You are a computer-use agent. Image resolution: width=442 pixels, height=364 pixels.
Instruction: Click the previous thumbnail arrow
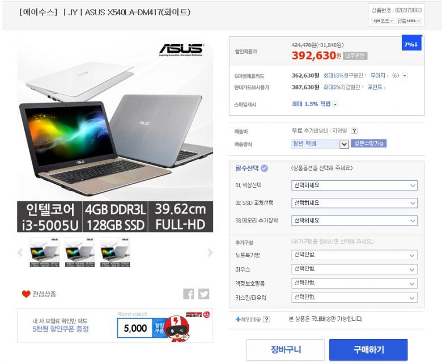click(x=20, y=252)
